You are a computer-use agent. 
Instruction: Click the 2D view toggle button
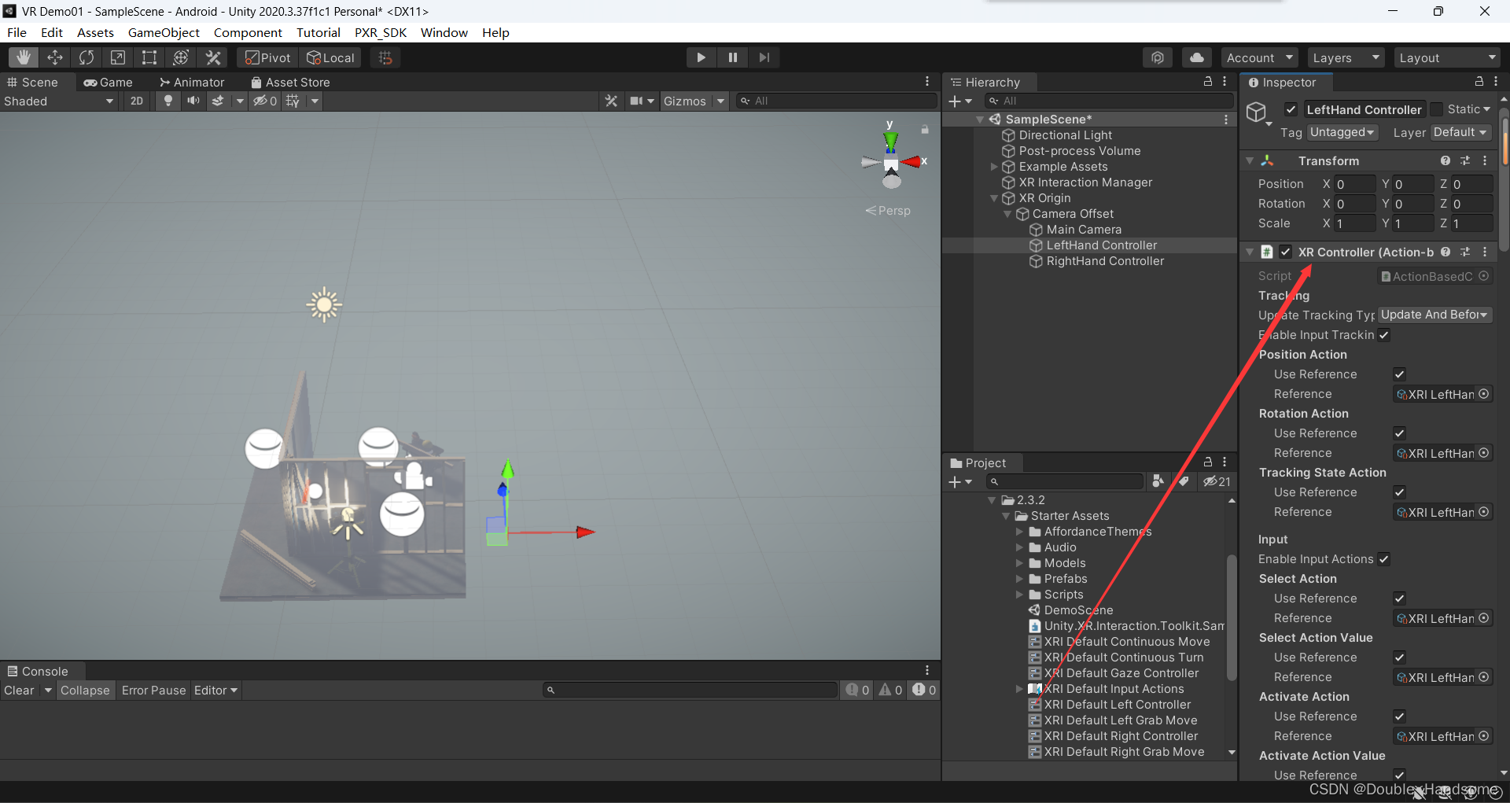point(137,101)
